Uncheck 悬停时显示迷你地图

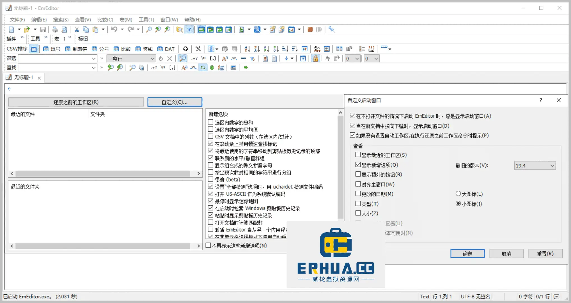click(210, 201)
